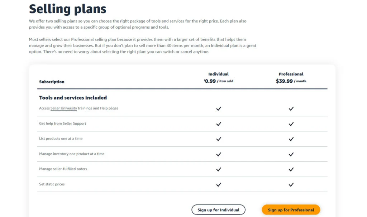Click the Professional checkmark for Seller University trainings
The image size is (367, 217).
pyautogui.click(x=291, y=108)
